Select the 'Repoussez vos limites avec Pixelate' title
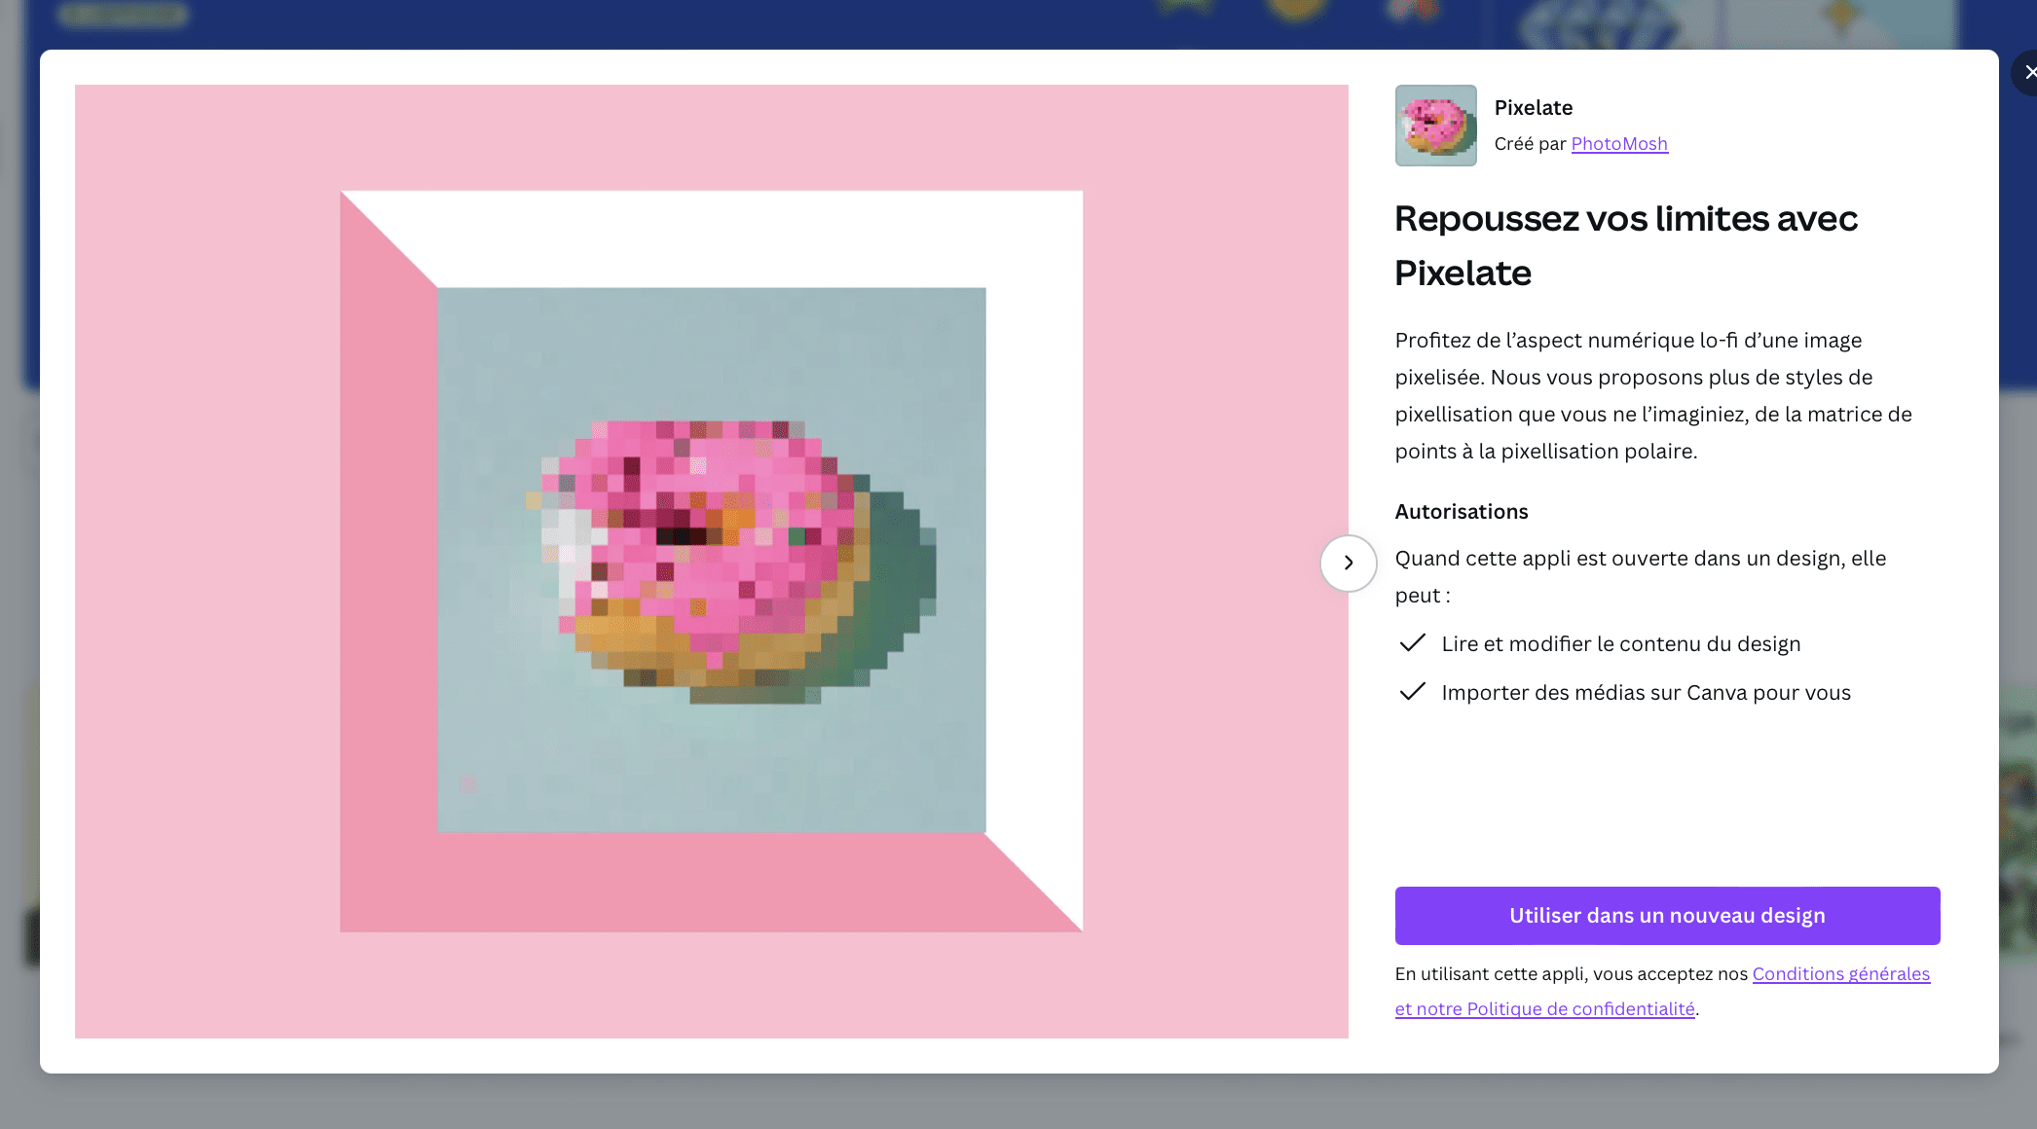The width and height of the screenshot is (2037, 1129). [x=1626, y=245]
